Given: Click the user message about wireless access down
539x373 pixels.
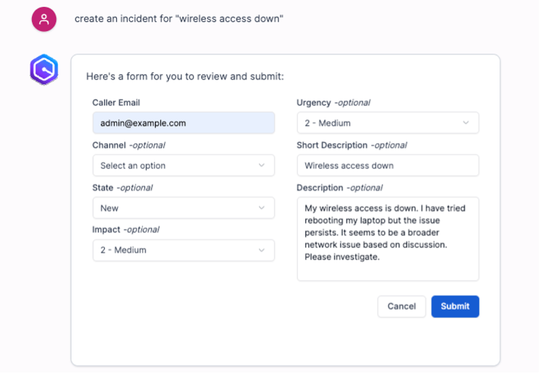Looking at the screenshot, I should (x=179, y=18).
